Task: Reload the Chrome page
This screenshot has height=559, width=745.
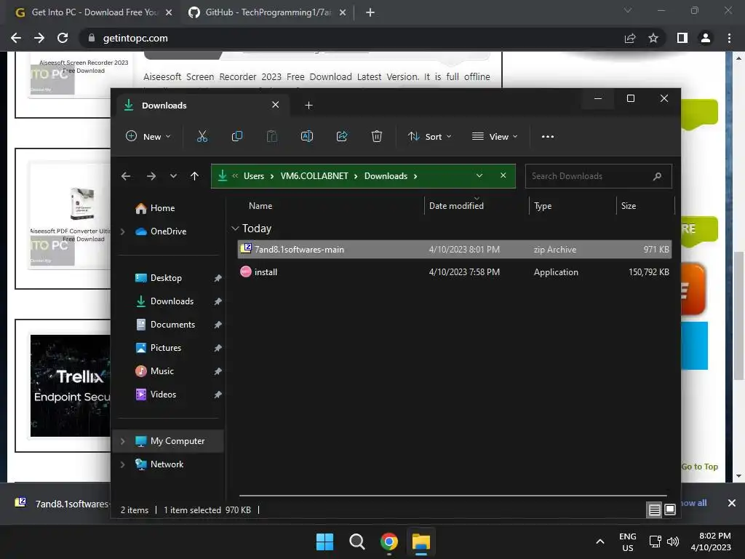Action: 63,38
